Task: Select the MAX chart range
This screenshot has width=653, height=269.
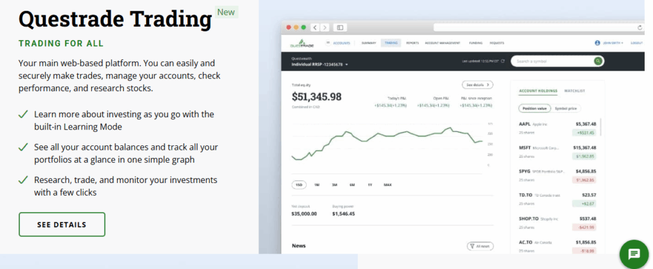Action: coord(388,184)
